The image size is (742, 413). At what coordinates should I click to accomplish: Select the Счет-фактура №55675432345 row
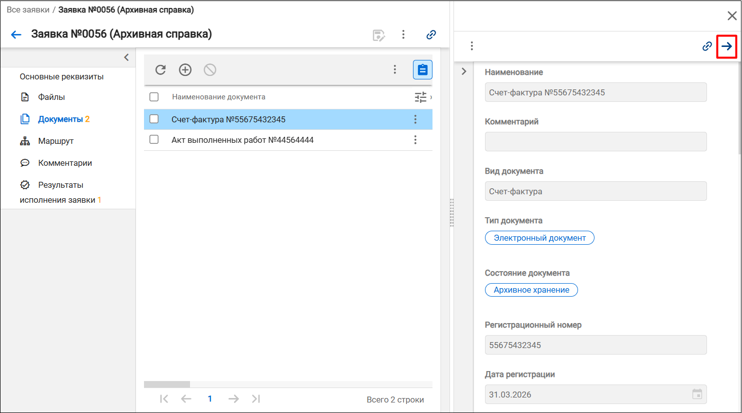[x=288, y=119]
